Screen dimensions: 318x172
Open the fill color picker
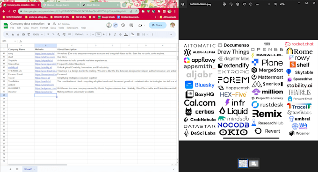coord(132,34)
